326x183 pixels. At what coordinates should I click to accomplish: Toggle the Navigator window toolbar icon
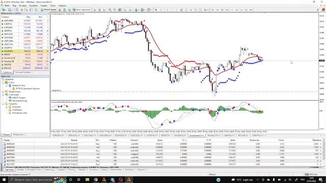[26, 10]
